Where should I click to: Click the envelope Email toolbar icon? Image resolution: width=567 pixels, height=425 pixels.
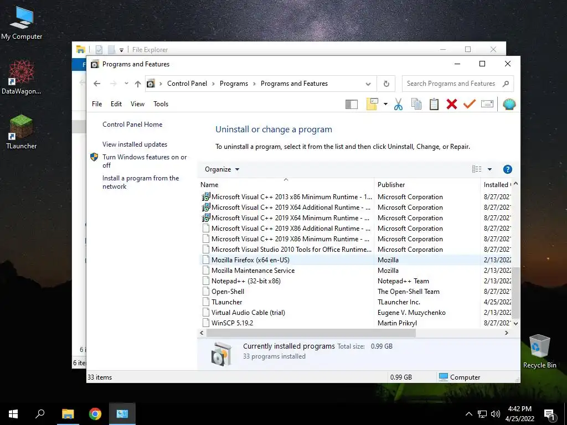click(x=487, y=105)
